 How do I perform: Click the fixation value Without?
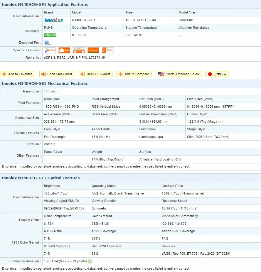pos(50,144)
